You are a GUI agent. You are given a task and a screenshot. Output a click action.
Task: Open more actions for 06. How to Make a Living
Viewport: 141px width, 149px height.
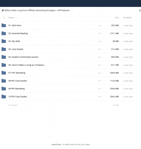coord(99,65)
